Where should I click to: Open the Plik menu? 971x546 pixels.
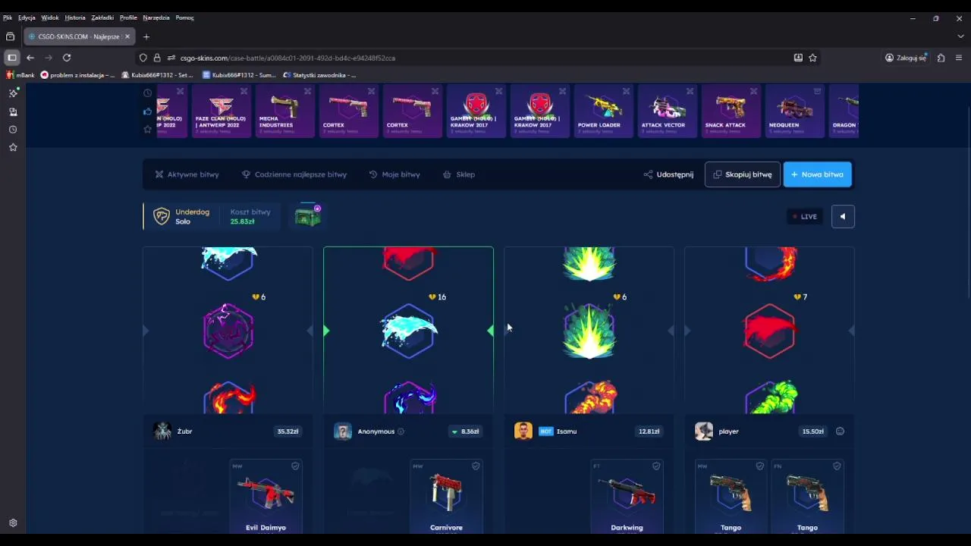[x=8, y=17]
